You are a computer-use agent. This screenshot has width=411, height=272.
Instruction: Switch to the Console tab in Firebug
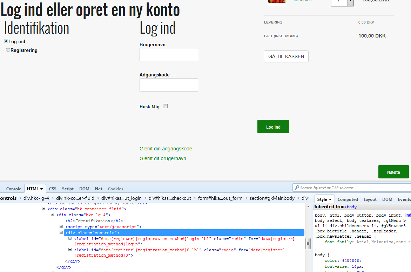(x=14, y=189)
